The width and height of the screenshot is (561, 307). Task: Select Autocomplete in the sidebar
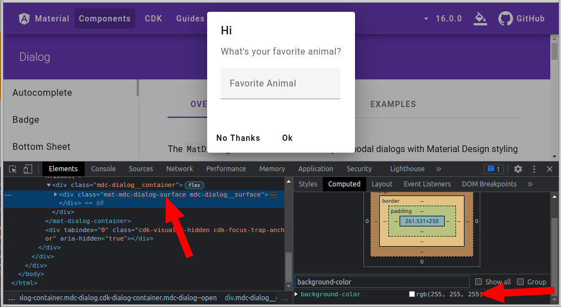click(x=42, y=93)
